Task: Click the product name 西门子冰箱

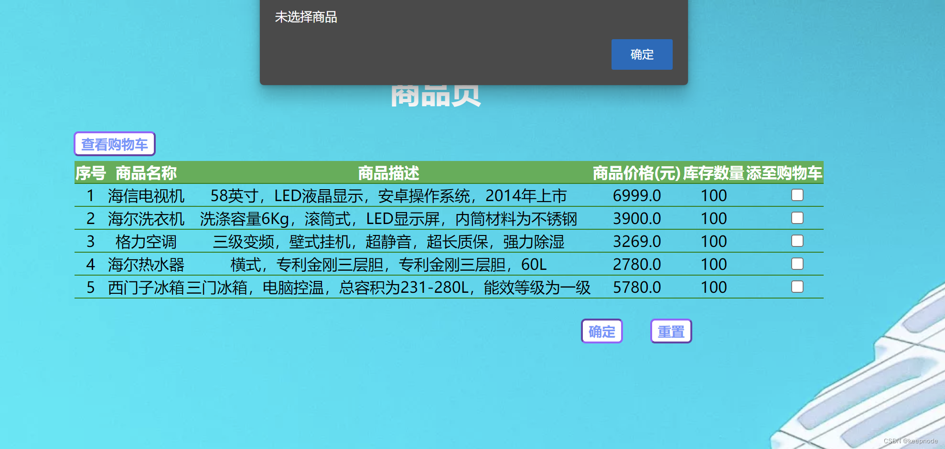Action: 146,288
